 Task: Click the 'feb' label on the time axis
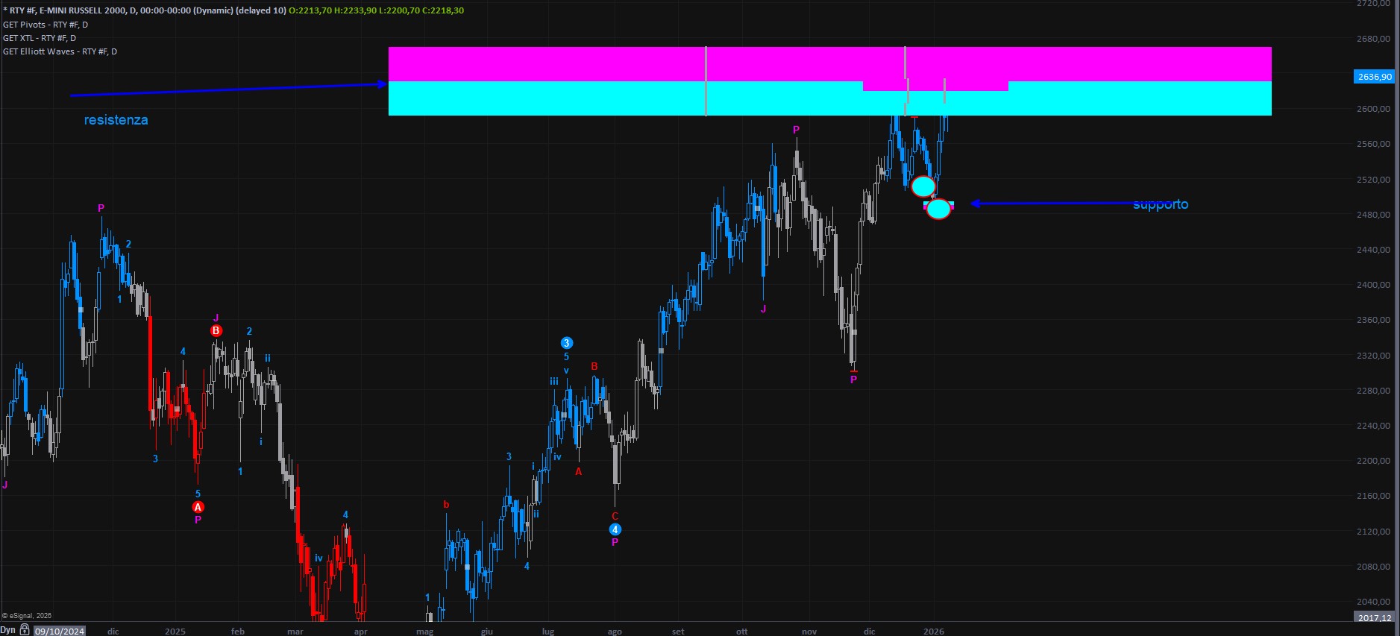coord(238,632)
